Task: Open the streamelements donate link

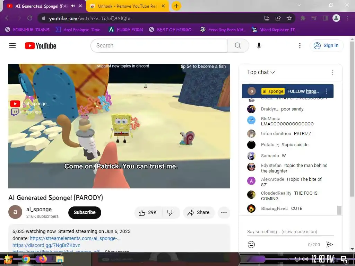Action: [75, 238]
